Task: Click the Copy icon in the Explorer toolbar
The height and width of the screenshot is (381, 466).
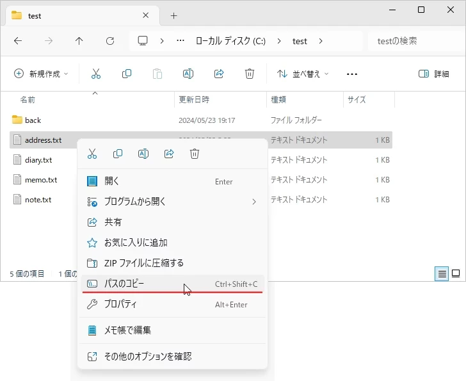Action: point(127,74)
